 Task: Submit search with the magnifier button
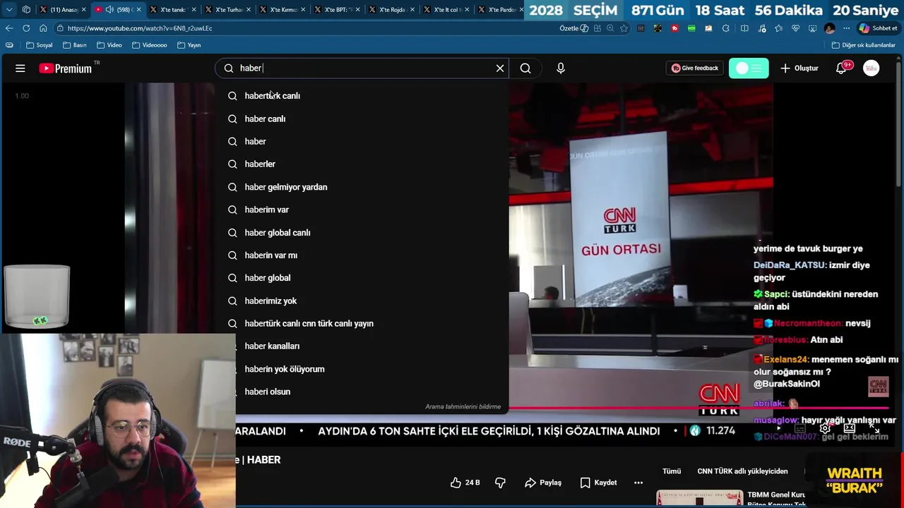point(525,68)
